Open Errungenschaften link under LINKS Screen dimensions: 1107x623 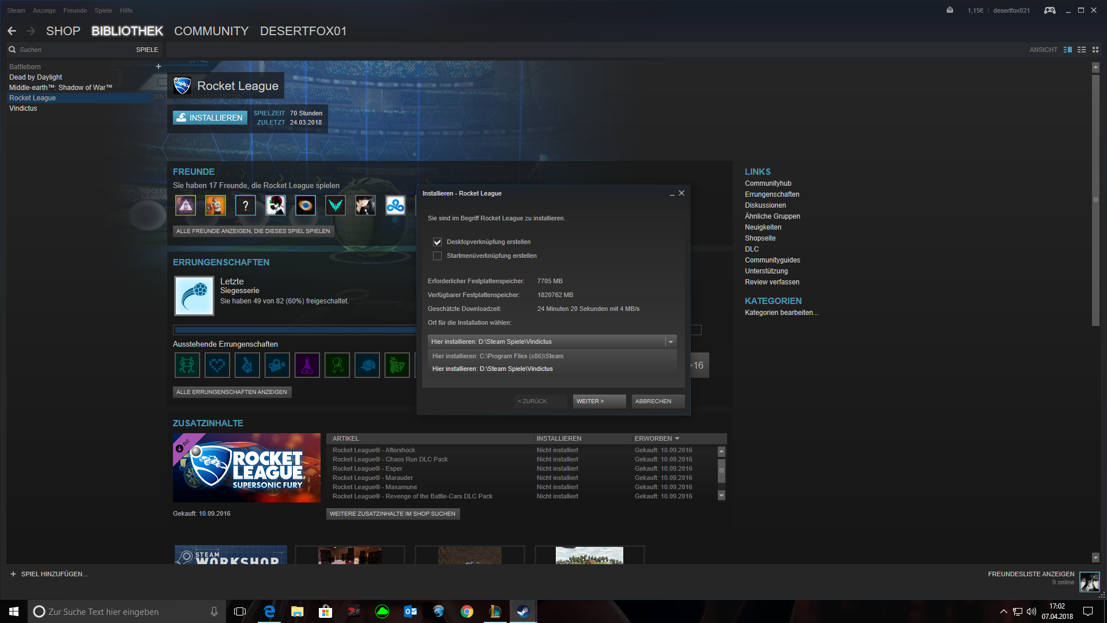tap(771, 194)
